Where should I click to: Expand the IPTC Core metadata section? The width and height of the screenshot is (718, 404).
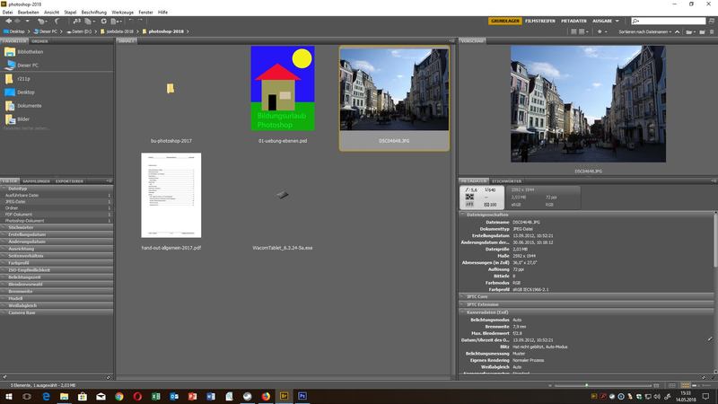477,295
